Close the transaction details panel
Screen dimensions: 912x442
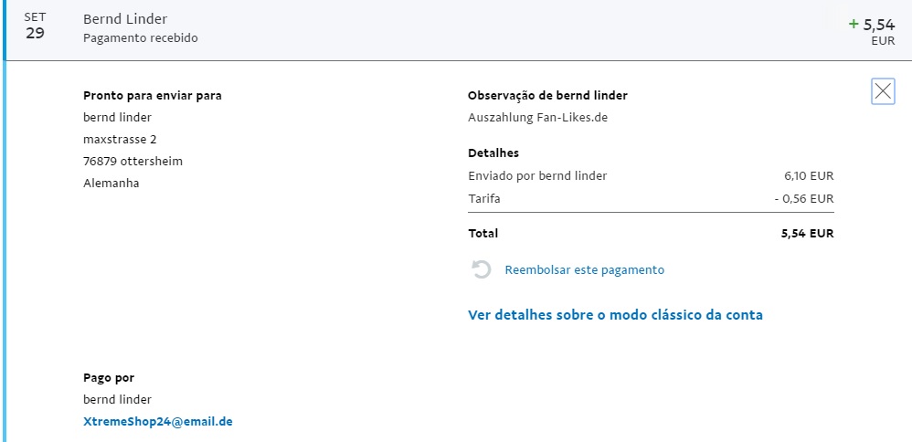point(883,91)
